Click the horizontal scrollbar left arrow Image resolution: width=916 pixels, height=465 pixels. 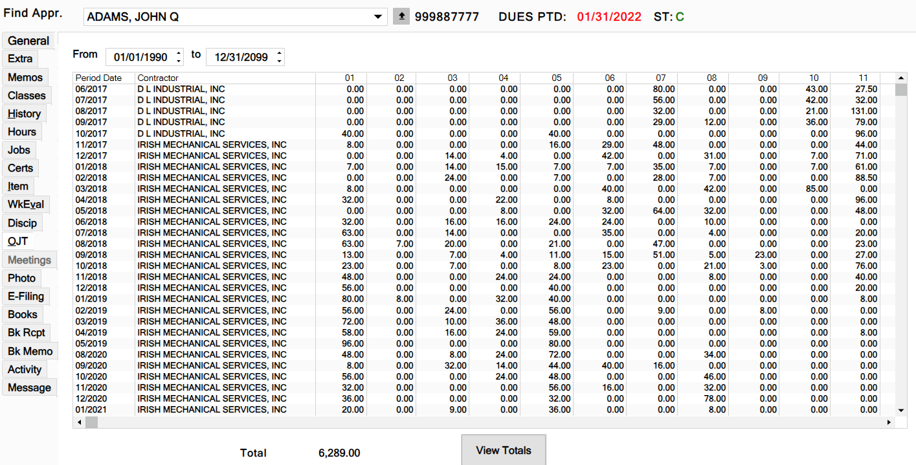[x=80, y=422]
